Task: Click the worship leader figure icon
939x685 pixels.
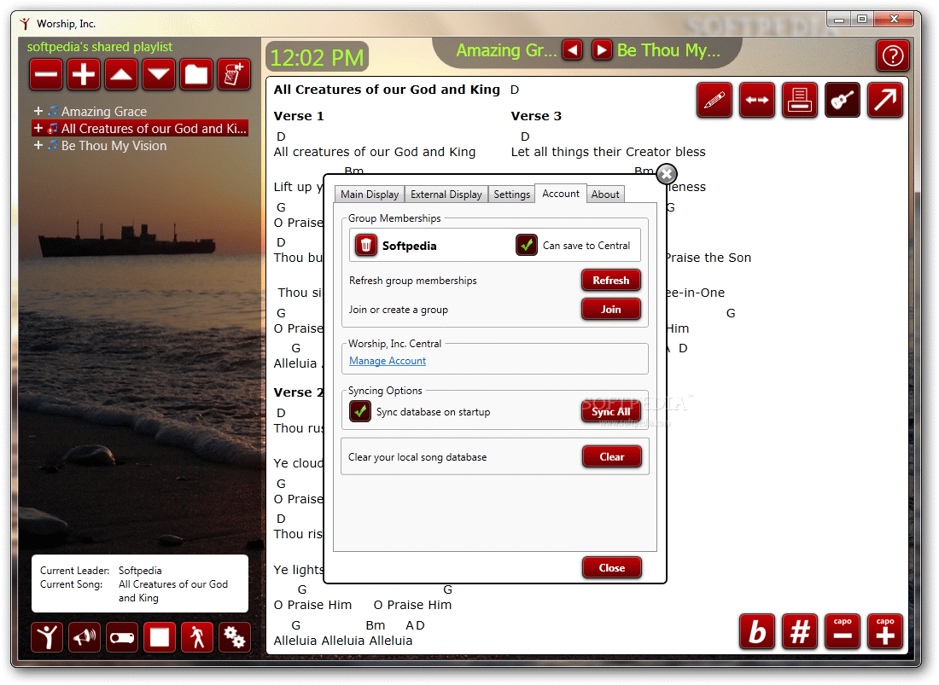Action: click(47, 637)
